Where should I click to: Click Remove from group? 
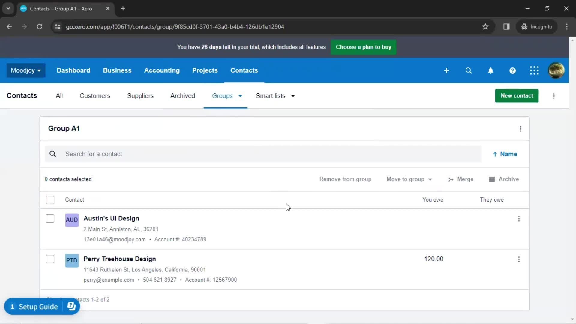click(x=345, y=179)
